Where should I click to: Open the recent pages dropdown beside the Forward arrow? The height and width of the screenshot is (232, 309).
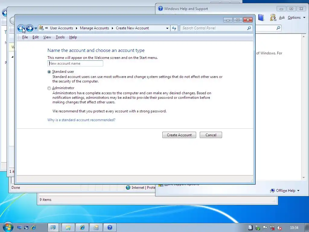pos(36,28)
